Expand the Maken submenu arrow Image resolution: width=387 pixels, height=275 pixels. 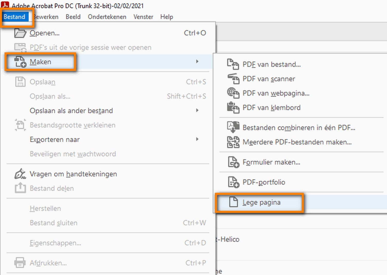197,62
